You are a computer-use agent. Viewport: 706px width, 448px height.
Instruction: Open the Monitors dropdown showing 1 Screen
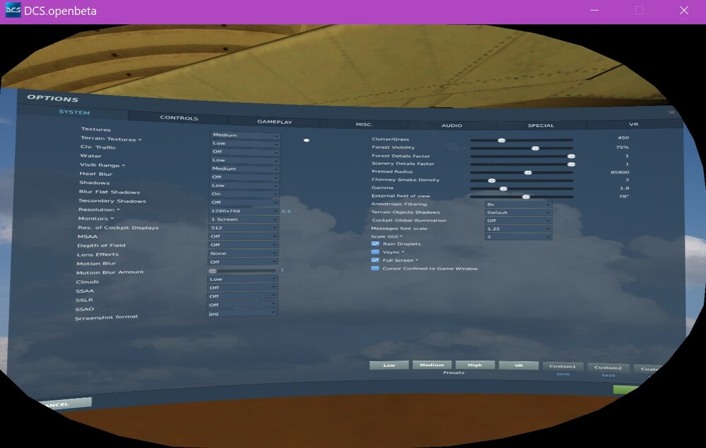click(244, 219)
